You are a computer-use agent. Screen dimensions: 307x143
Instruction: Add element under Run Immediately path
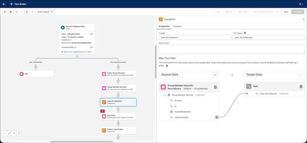(36, 67)
